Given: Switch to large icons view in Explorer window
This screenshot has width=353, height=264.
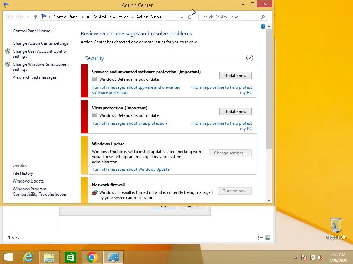Looking at the screenshot, I should coord(268,238).
